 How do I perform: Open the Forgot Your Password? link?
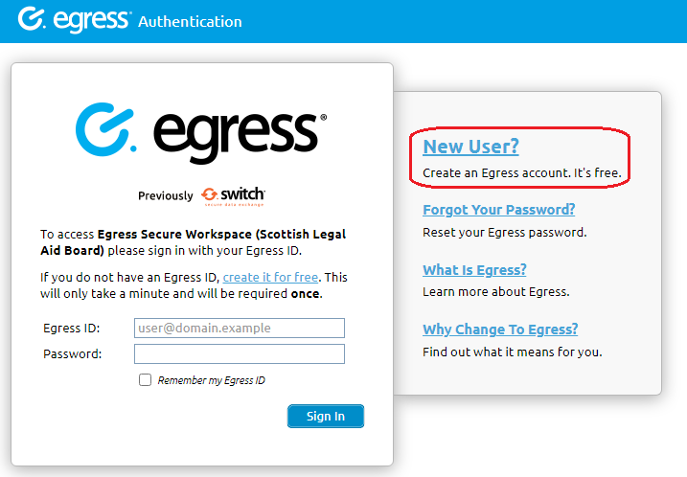click(498, 210)
